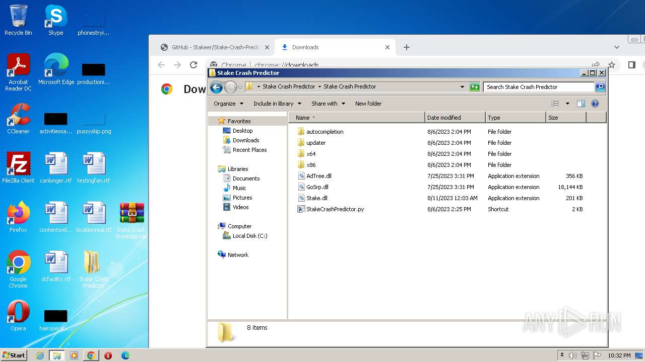Viewport: 645px width, 362px height.
Task: Close the Downloads Chrome tab
Action: coord(388,47)
